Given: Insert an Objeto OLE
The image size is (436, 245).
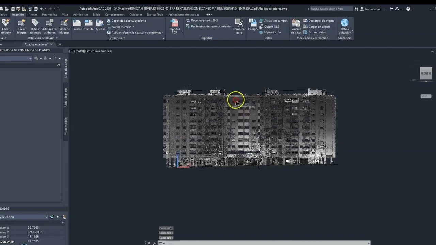Looking at the screenshot, I should [269, 27].
